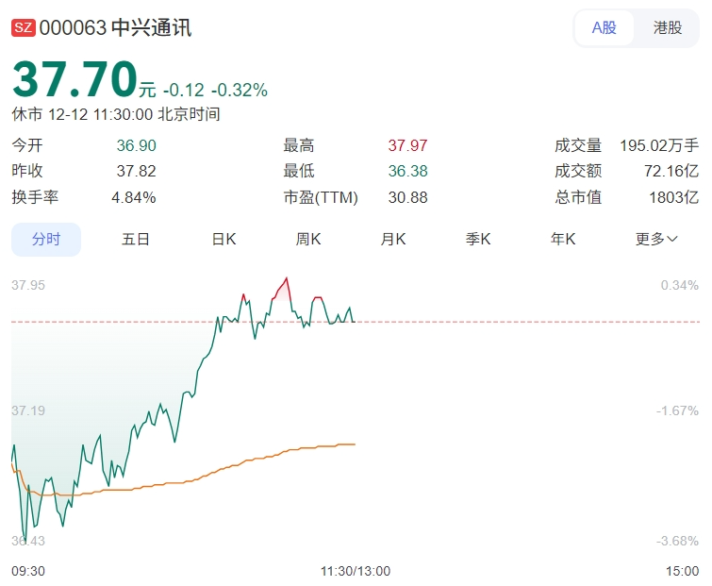Select the 分时 intraday chart tab
Viewport: 712px width, 586px height.
click(46, 239)
